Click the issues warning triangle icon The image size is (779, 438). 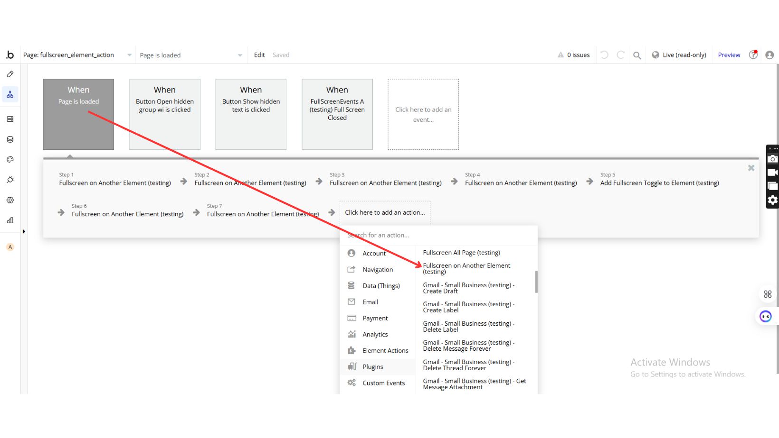(x=560, y=55)
